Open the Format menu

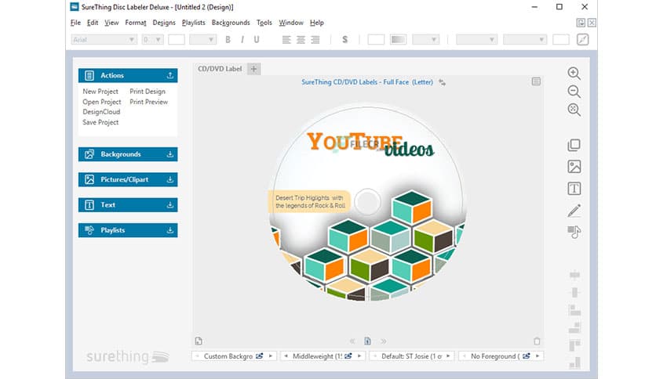tap(136, 23)
